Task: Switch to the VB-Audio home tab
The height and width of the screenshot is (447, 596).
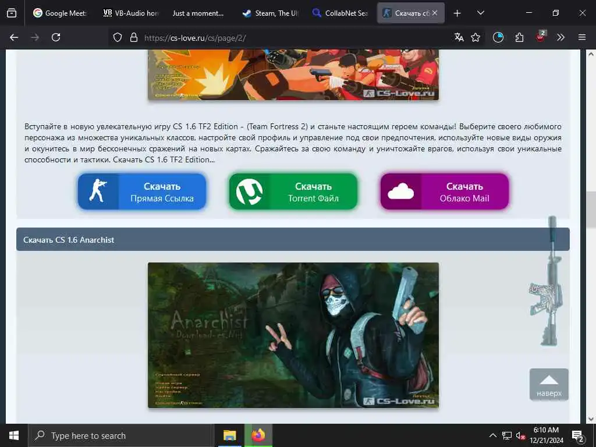Action: coord(131,13)
